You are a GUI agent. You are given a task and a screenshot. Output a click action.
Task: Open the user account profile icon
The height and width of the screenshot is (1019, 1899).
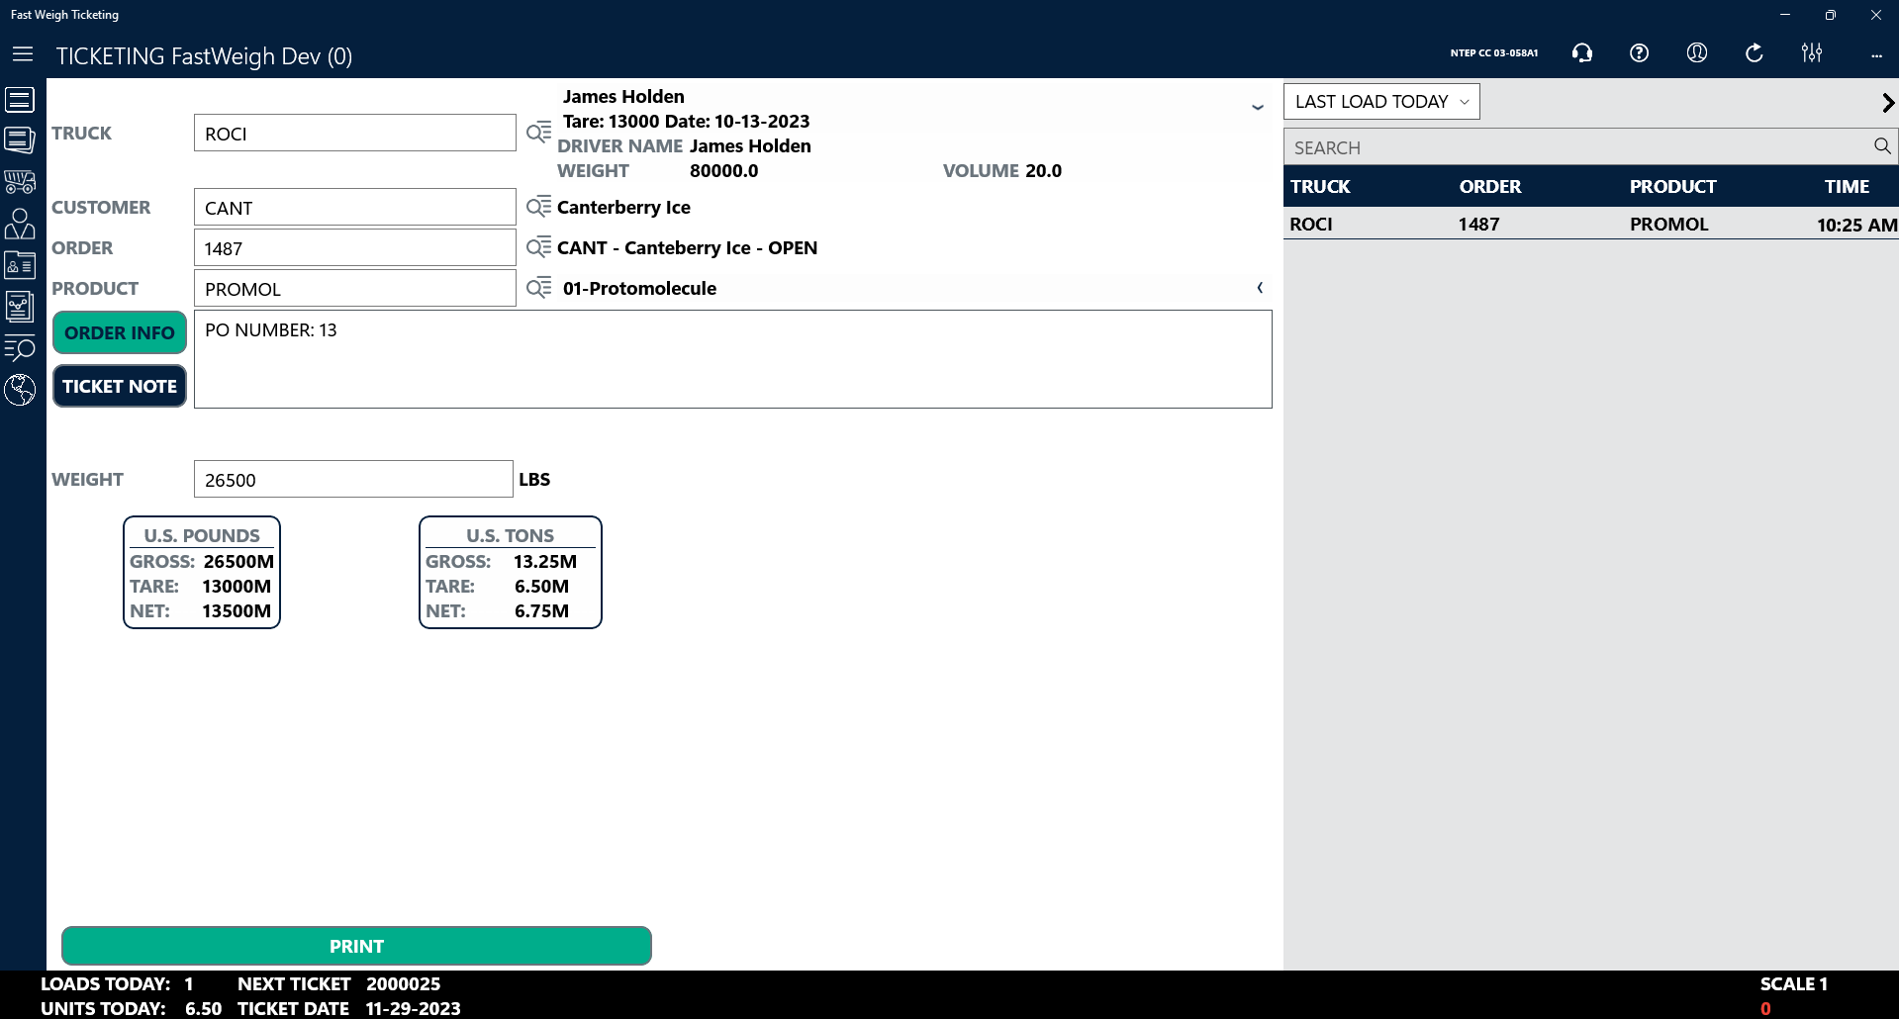[x=1696, y=53]
